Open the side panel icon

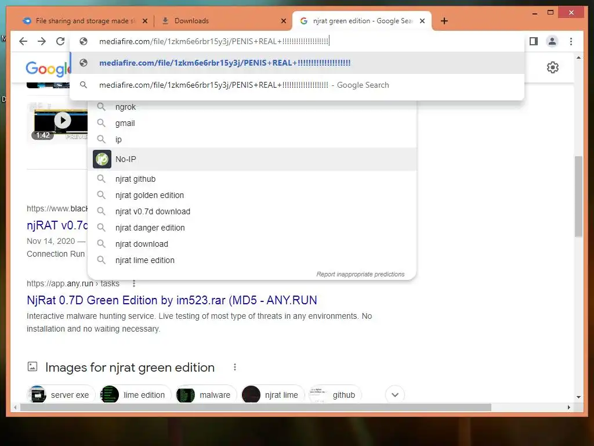[534, 41]
